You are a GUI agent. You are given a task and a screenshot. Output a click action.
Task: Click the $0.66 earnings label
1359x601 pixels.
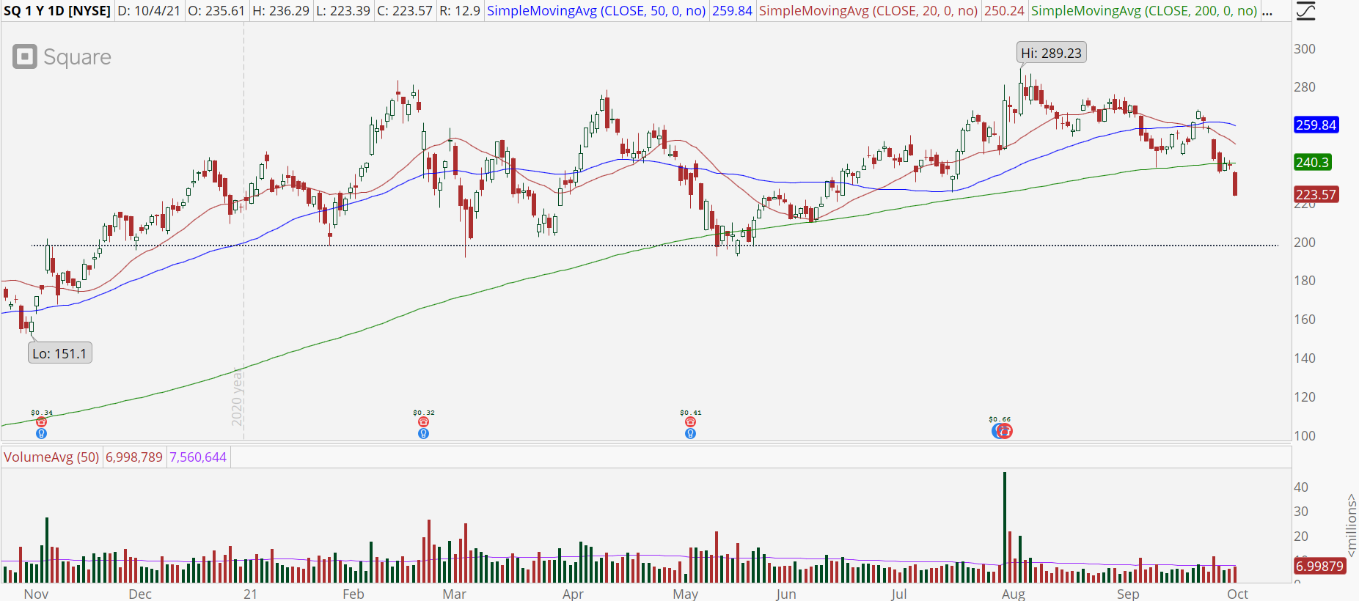point(1000,419)
